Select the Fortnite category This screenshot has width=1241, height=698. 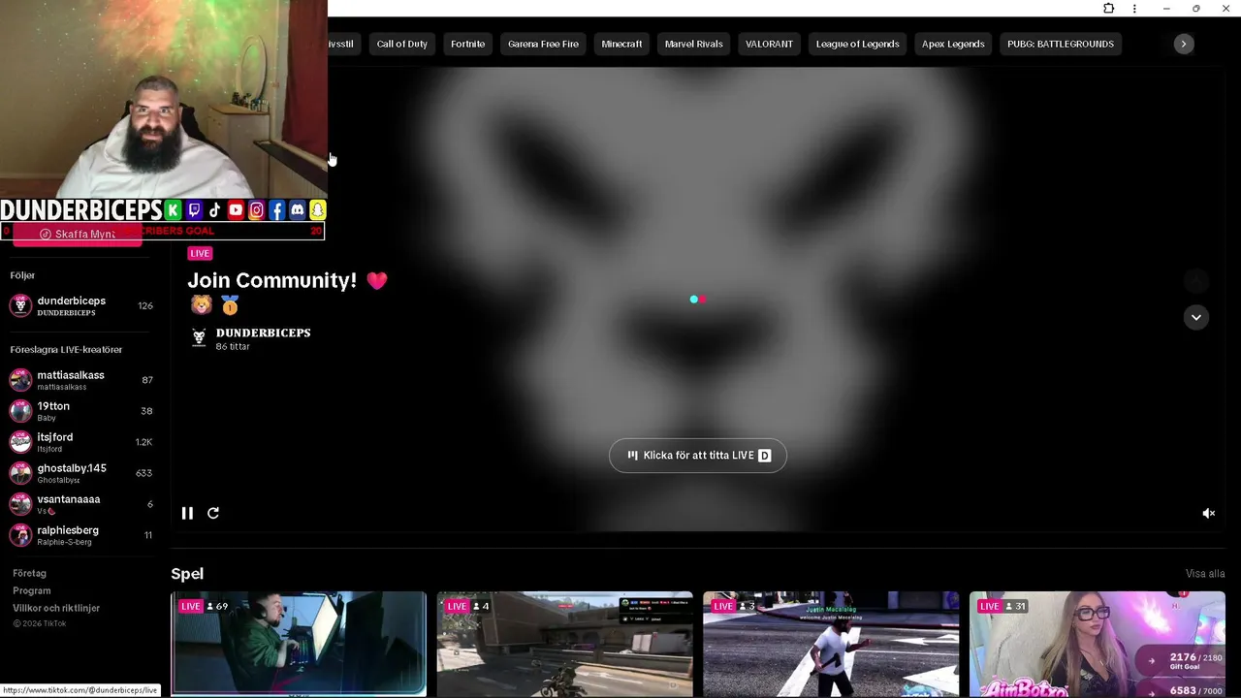tap(467, 44)
